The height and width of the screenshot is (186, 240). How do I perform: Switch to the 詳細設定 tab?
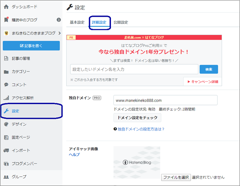pyautogui.click(x=99, y=22)
